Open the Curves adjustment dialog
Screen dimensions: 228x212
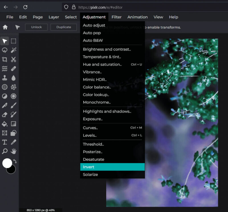coord(90,128)
